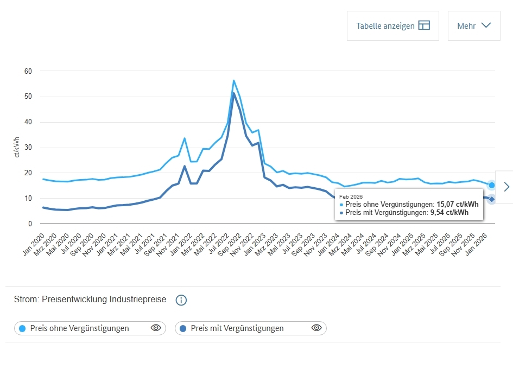Screen dimensions: 513x369
Task: Select the circular Feb 2026 data marker
Action: tap(490, 185)
